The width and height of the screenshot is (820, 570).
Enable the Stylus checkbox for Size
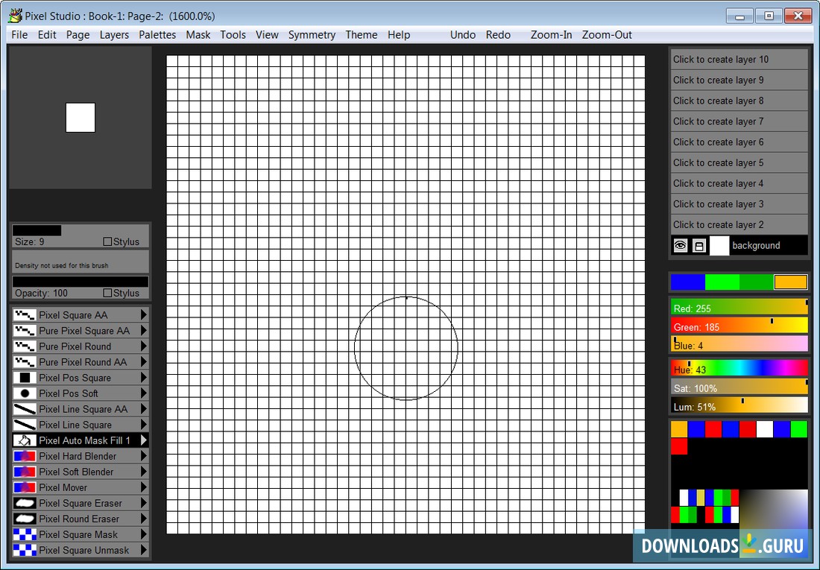click(108, 241)
